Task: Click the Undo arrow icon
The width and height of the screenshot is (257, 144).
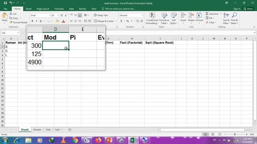Action: click(11, 3)
